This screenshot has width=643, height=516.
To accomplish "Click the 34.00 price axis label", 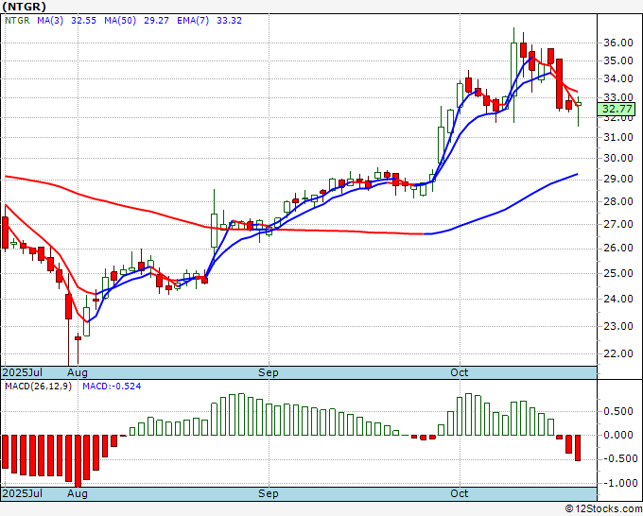I will [x=618, y=78].
